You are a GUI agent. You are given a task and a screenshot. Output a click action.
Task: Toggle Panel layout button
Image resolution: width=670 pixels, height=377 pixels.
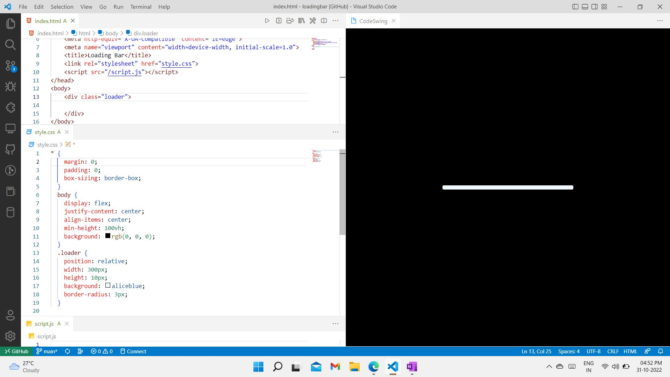[585, 7]
